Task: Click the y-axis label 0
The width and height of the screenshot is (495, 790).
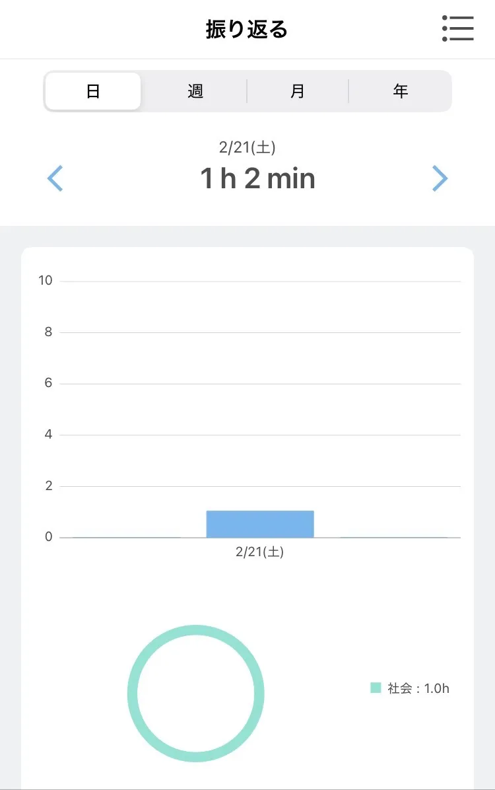Action: [48, 537]
